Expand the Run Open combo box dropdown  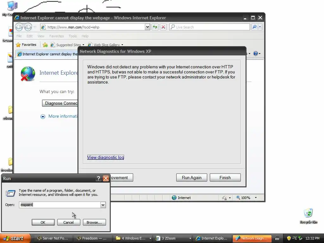pyautogui.click(x=103, y=205)
